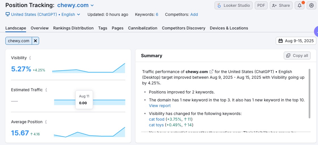Open the cat toys keyword link
The image size is (318, 145).
(156, 125)
